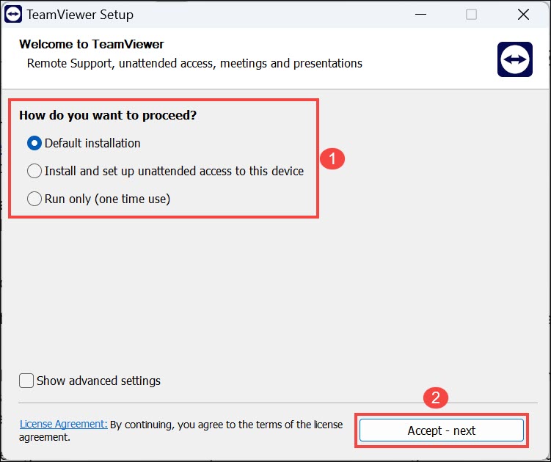Click the Remote Support subtitle text
The image size is (551, 462).
[x=194, y=63]
